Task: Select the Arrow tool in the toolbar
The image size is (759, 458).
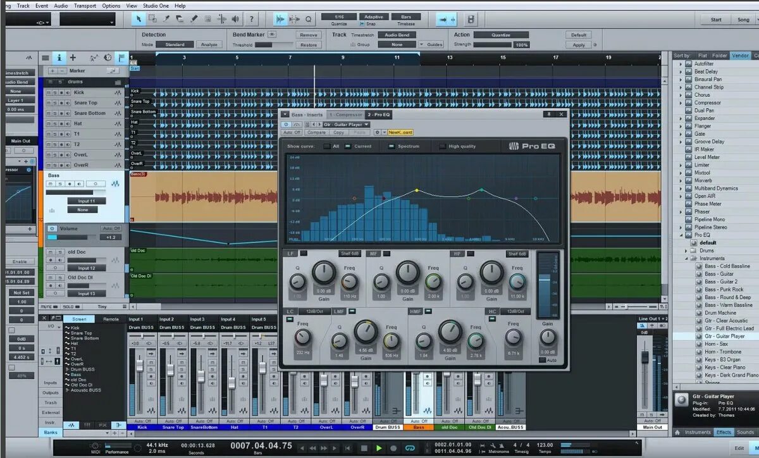Action: (139, 18)
